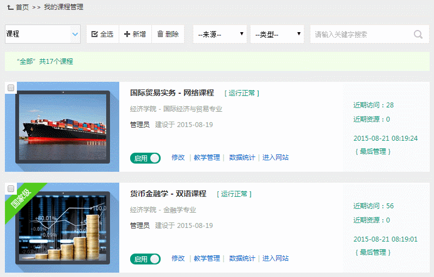Screen dimensions: 434x277
Task: Expand the 来源 filter dropdown
Action: coord(219,34)
